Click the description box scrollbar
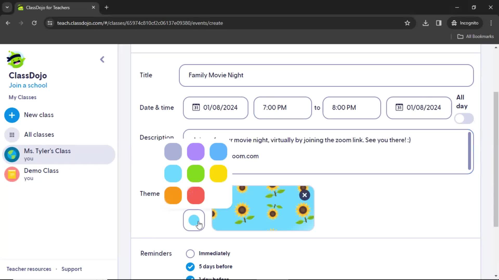This screenshot has height=280, width=499. [469, 151]
